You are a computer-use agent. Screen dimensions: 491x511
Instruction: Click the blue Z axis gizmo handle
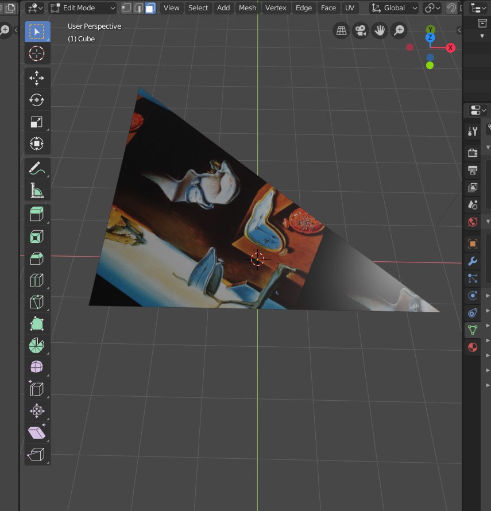pyautogui.click(x=430, y=37)
